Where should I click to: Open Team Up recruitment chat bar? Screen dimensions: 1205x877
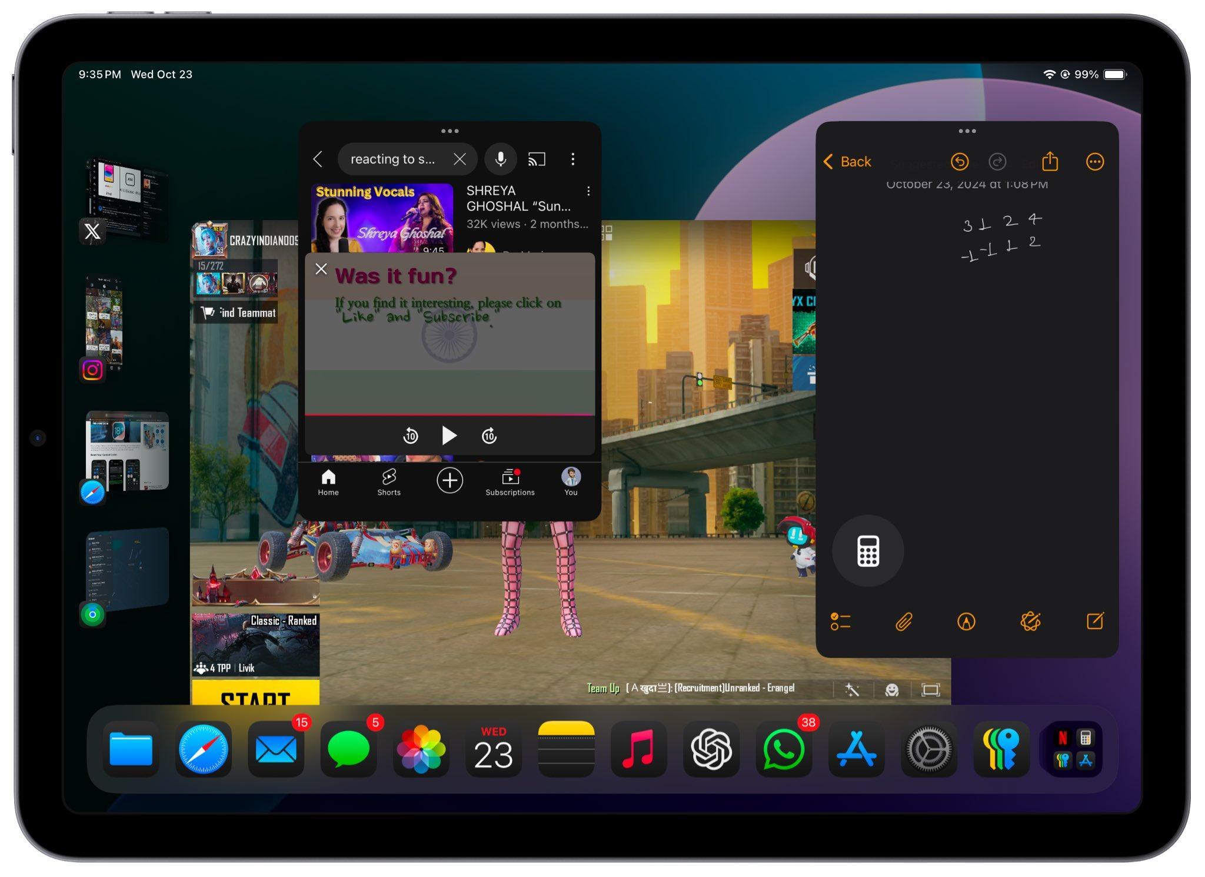pos(691,688)
